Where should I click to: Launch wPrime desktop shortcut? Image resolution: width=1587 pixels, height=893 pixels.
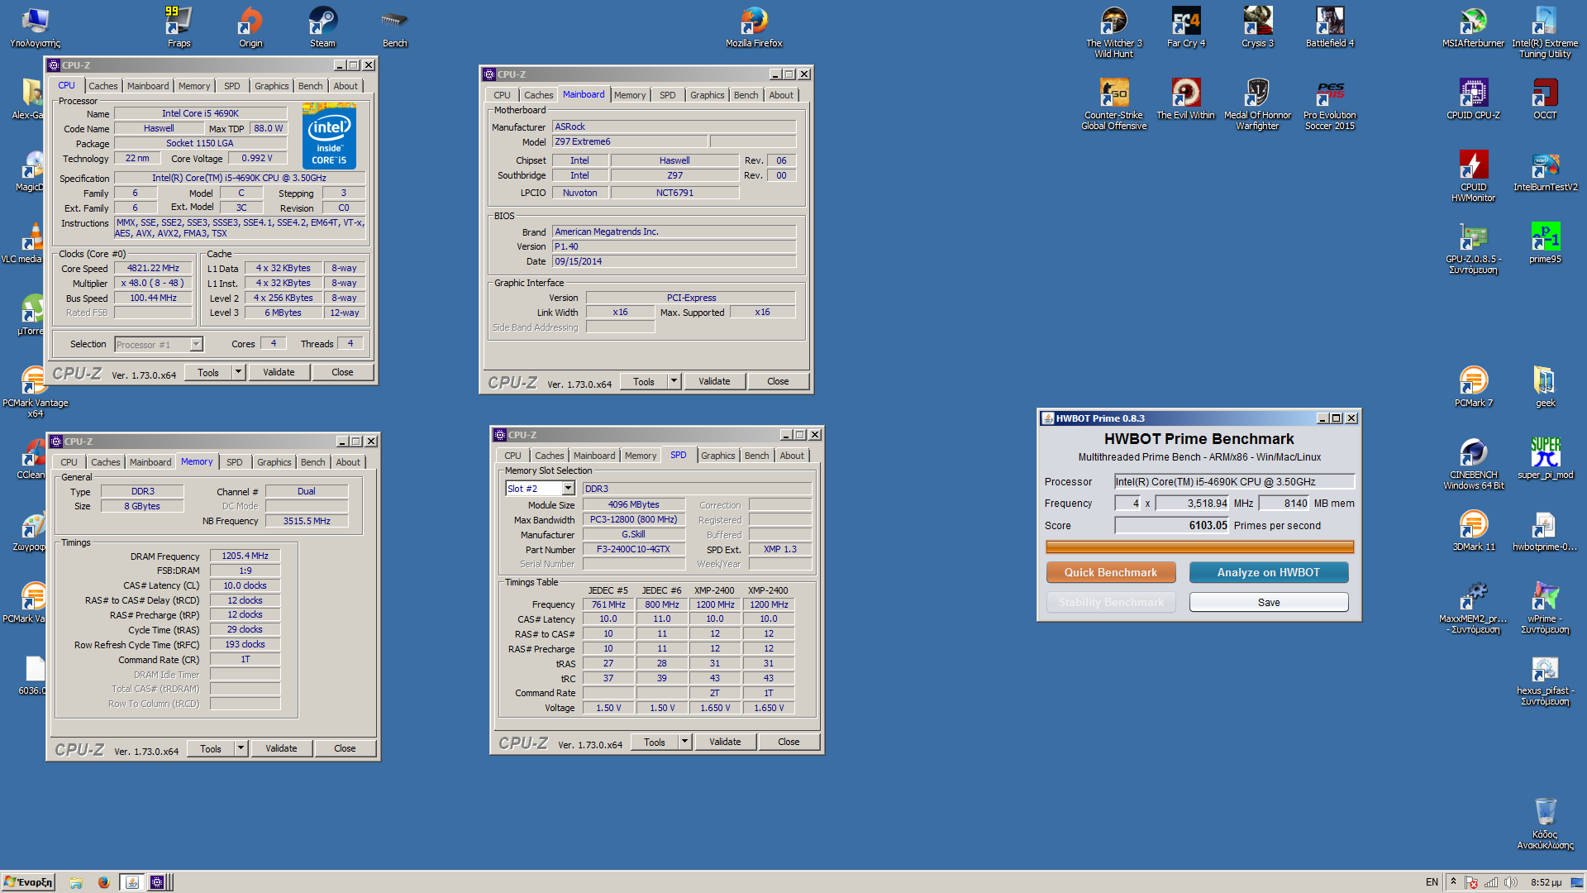(1546, 607)
